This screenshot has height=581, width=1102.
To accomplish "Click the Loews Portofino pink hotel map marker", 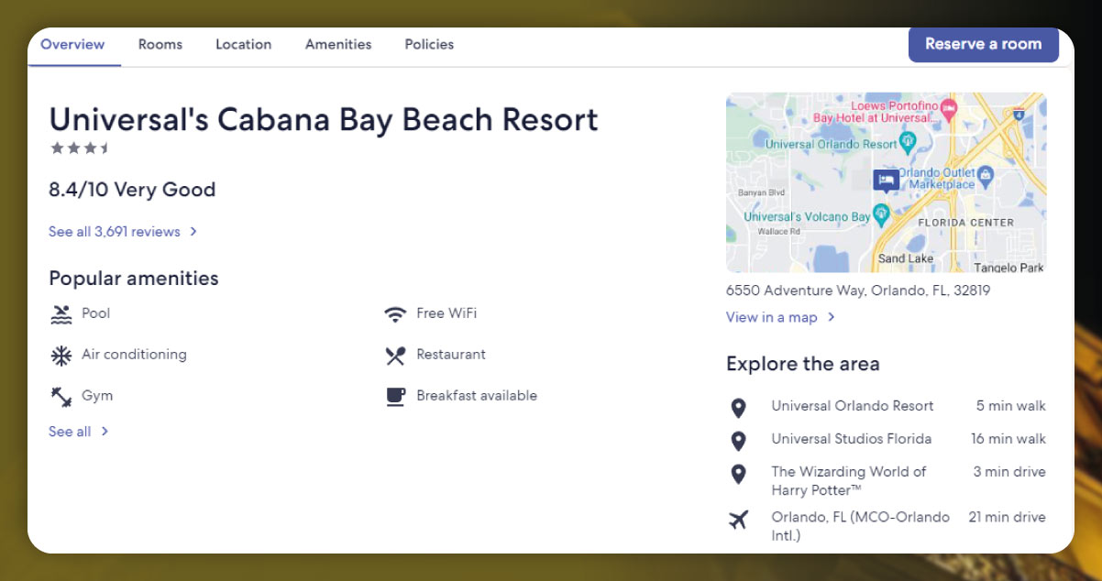I will pyautogui.click(x=948, y=110).
